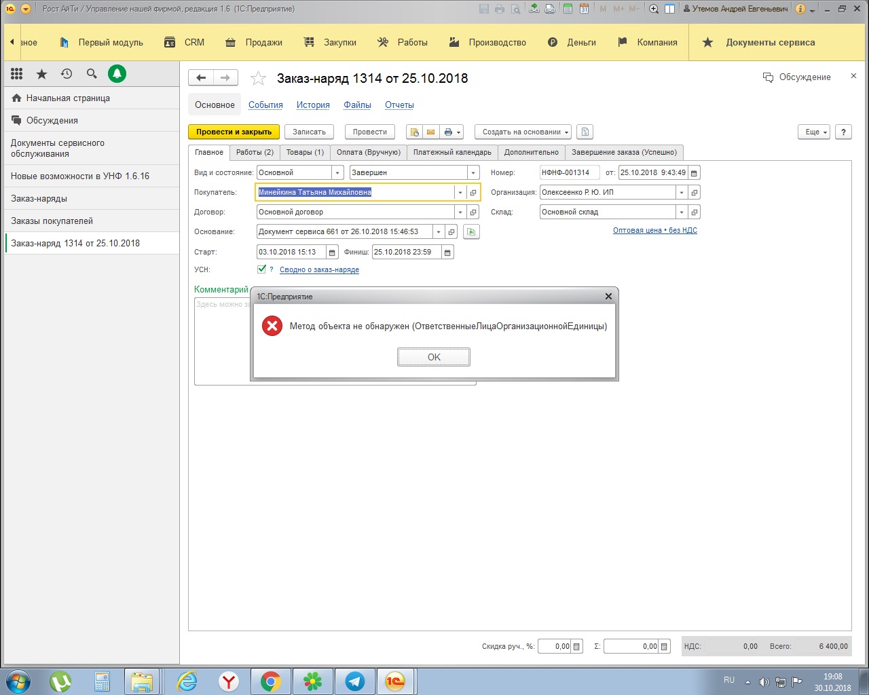Go forward with the right arrow

coord(225,78)
